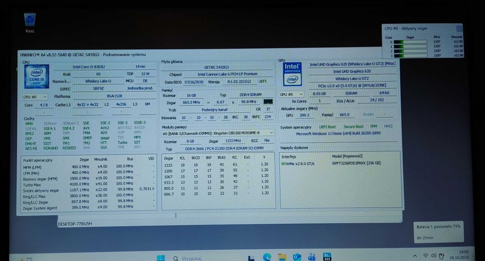Close the CPU #0 Aktywny zegar window
Viewport: 485px width, 261px height.
(x=459, y=29)
